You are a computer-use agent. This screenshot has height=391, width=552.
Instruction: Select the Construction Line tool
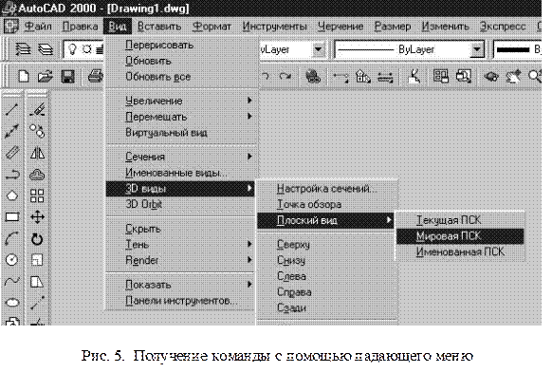[12, 131]
